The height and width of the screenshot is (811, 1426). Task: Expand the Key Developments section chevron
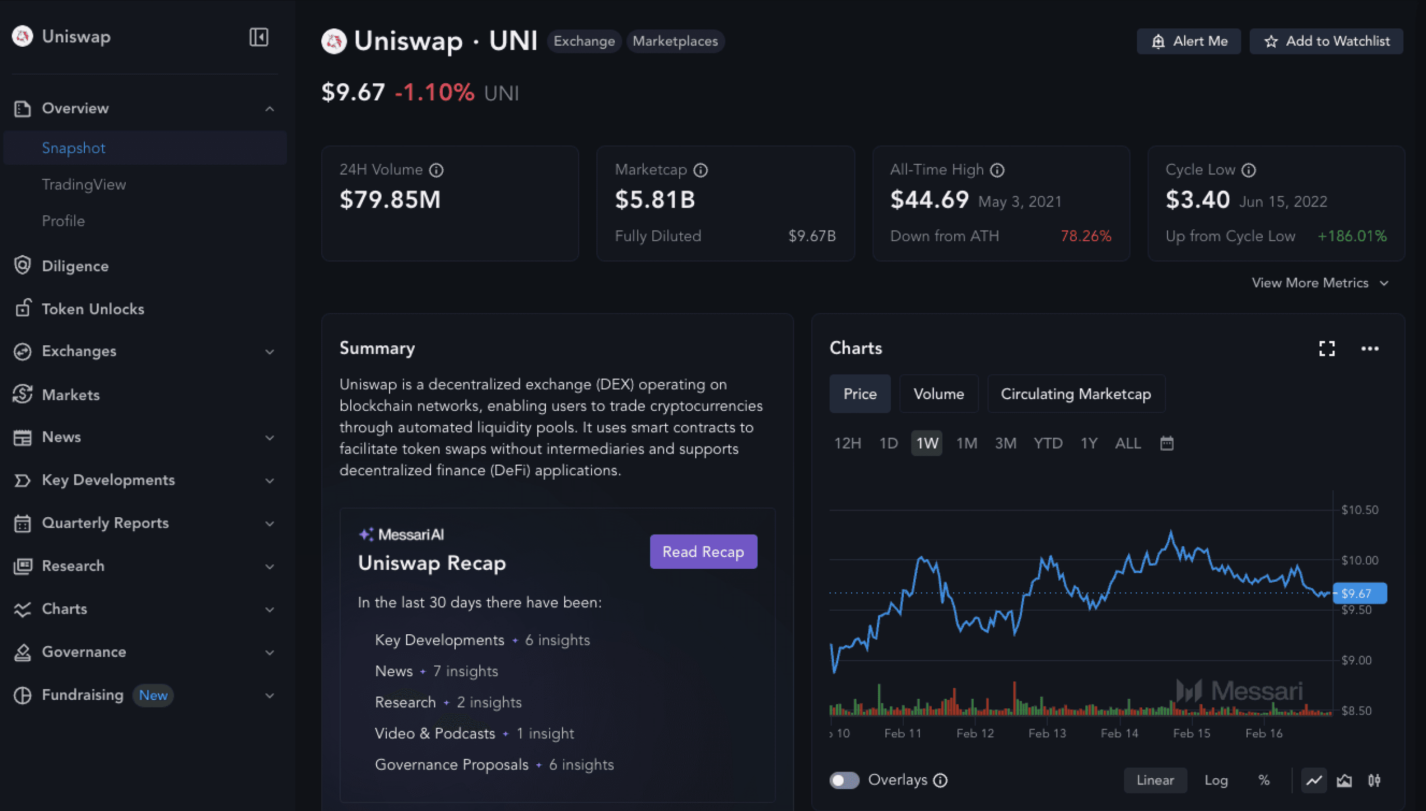tap(270, 481)
